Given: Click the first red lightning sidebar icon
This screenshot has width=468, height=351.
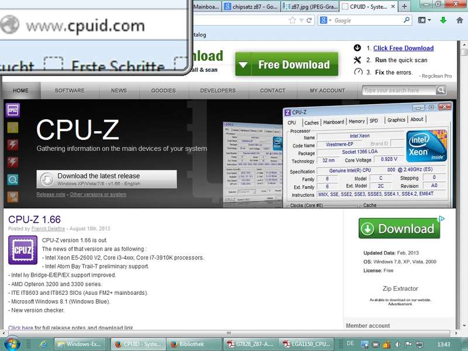Looking at the screenshot, I should 12,144.
